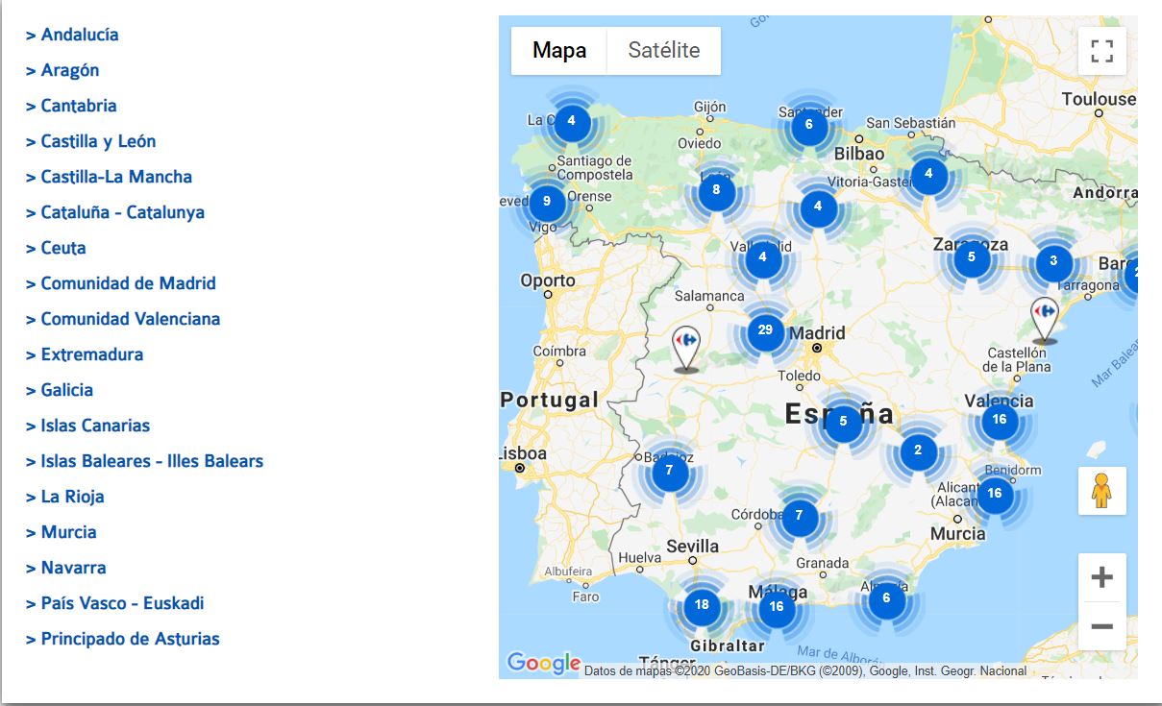The height and width of the screenshot is (706, 1162).
Task: Toggle fullscreen view of the map
Action: click(x=1101, y=51)
